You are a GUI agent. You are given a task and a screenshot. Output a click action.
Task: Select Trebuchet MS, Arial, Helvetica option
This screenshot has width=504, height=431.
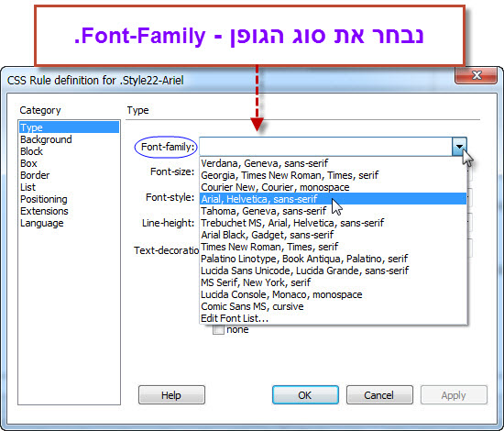click(333, 223)
